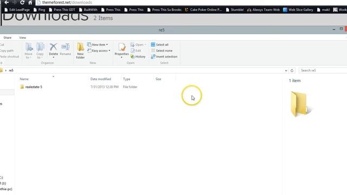Create a New folder from the ribbon
This screenshot has width=347, height=195.
point(80,51)
